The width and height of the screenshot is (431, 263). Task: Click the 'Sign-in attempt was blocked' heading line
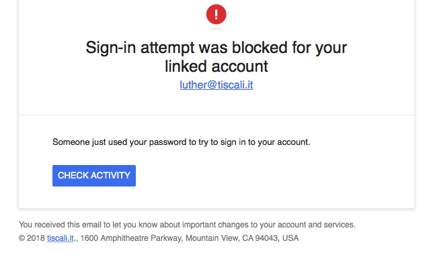(x=217, y=48)
